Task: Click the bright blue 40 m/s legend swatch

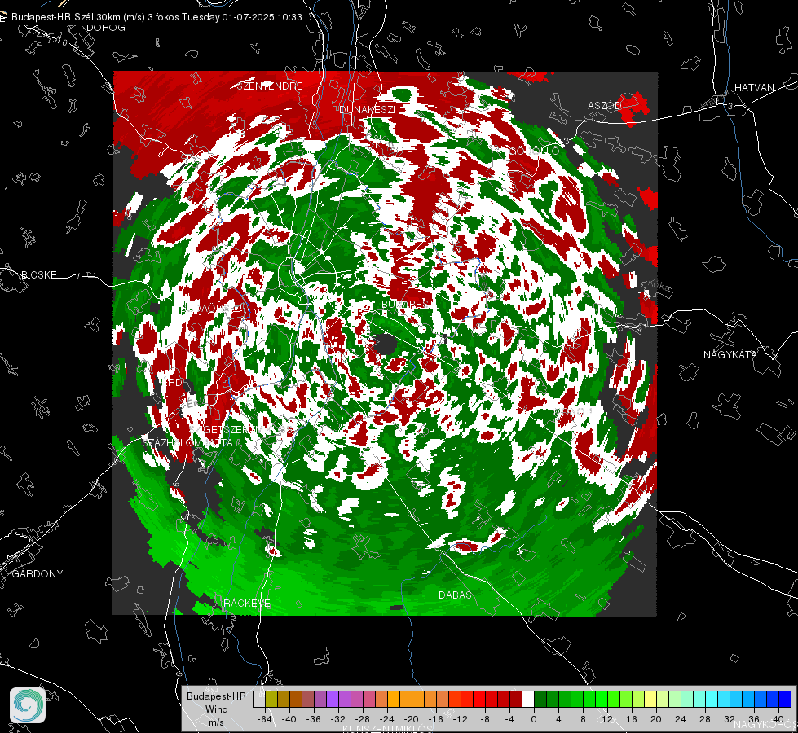Action: coord(785,700)
